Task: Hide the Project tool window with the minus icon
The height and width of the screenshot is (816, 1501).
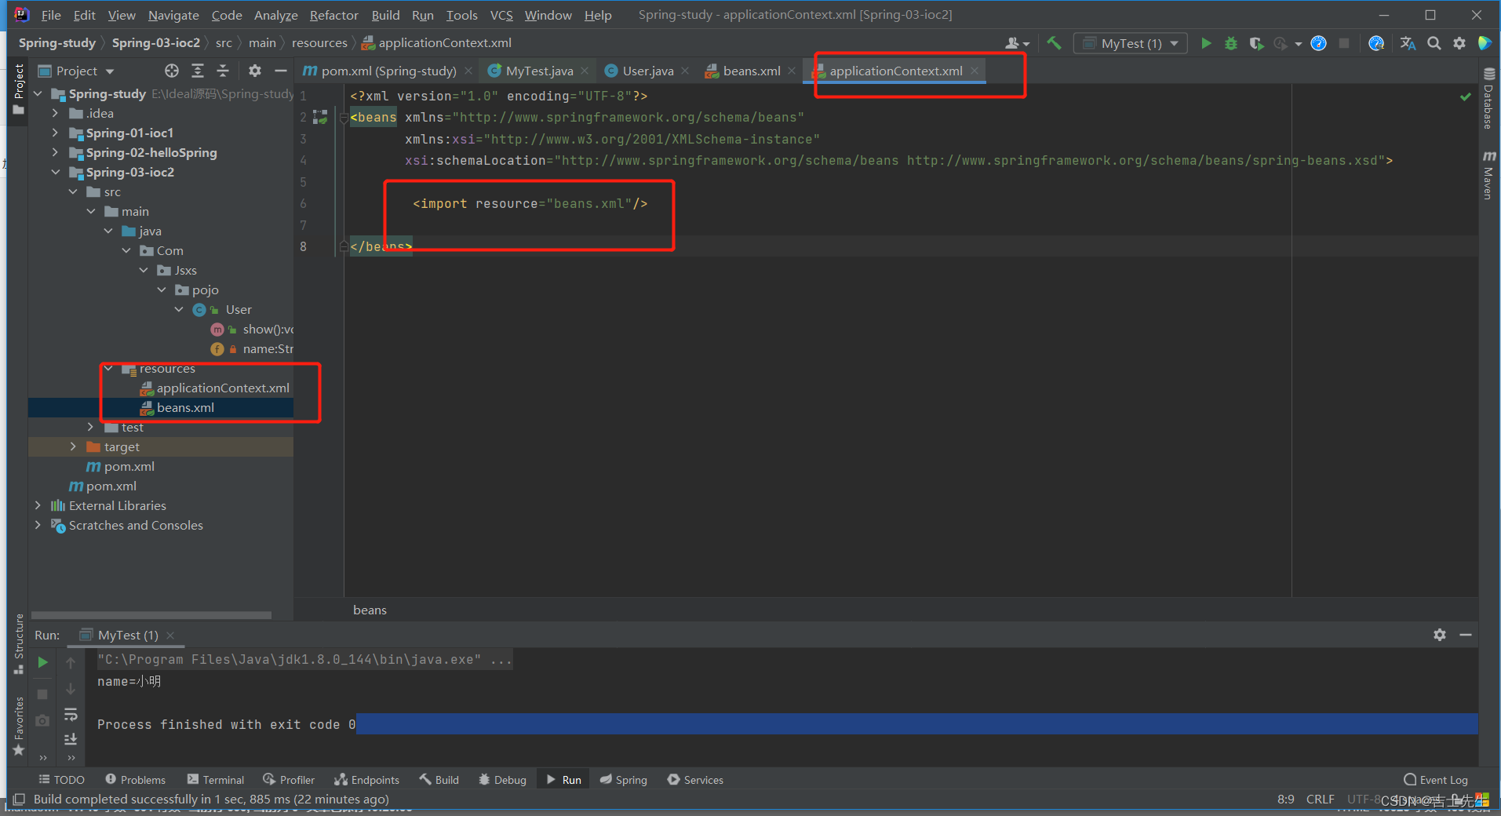Action: [280, 71]
